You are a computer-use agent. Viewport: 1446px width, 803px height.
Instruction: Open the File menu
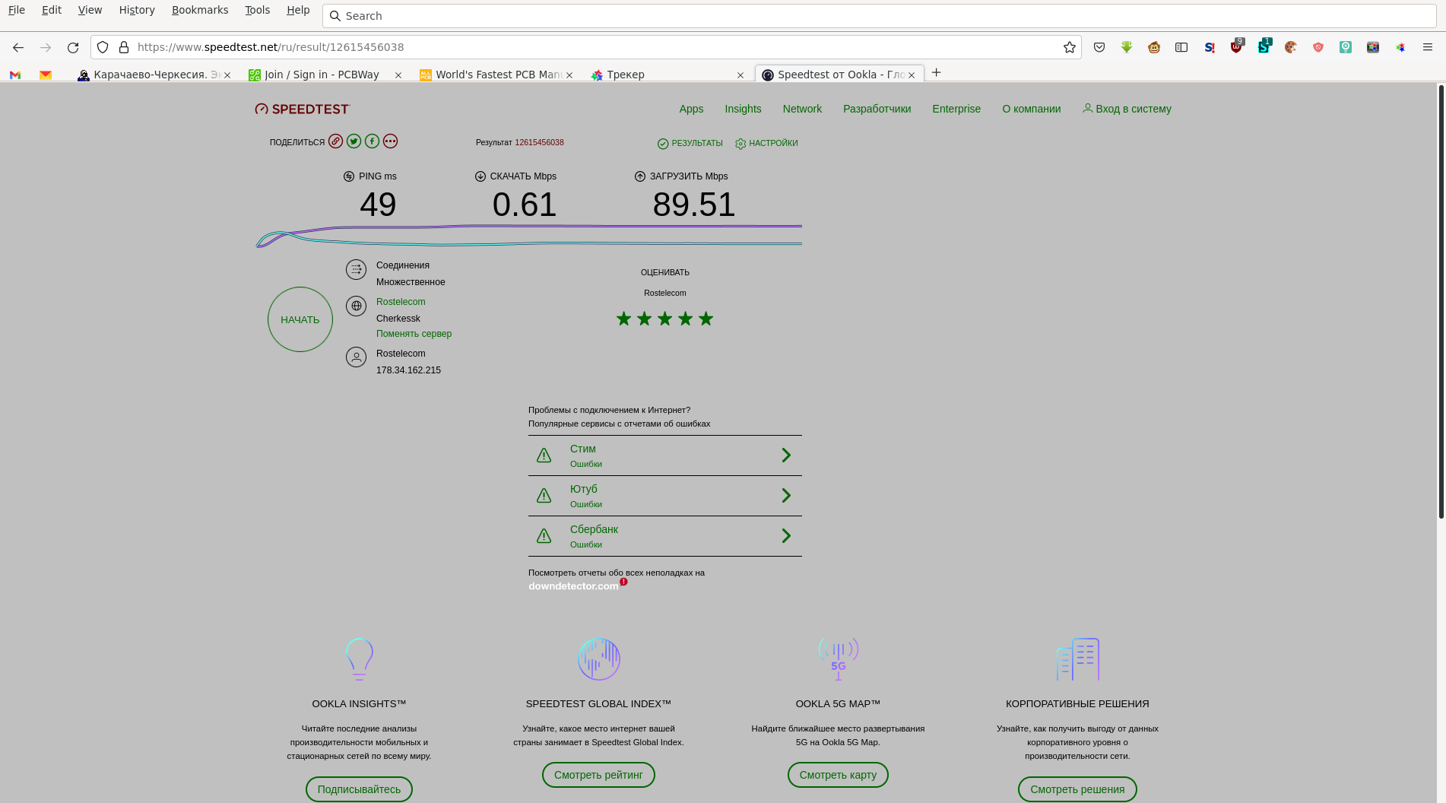(x=17, y=10)
